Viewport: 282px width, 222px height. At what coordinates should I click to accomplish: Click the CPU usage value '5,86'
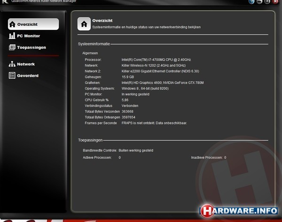click(x=125, y=100)
